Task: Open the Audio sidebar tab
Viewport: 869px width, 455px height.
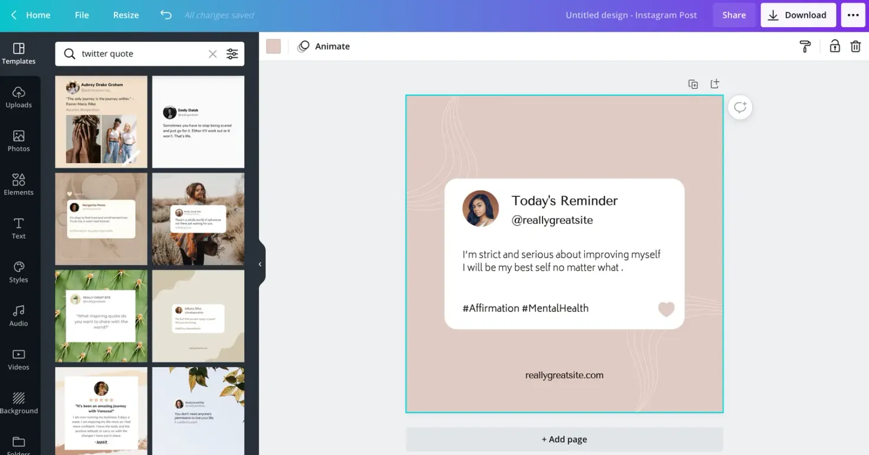Action: click(x=19, y=316)
